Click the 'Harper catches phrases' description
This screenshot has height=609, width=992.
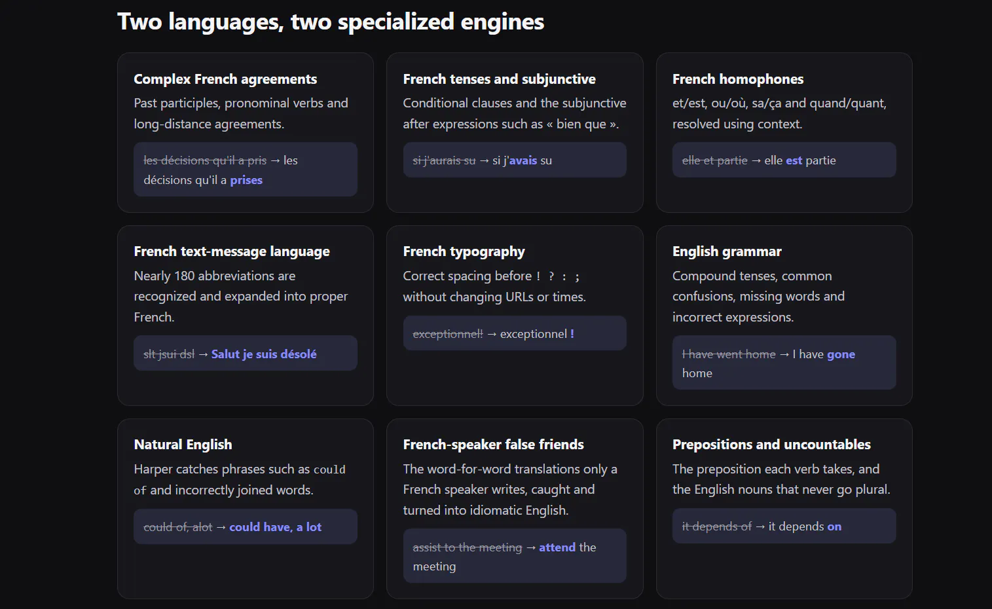(240, 479)
